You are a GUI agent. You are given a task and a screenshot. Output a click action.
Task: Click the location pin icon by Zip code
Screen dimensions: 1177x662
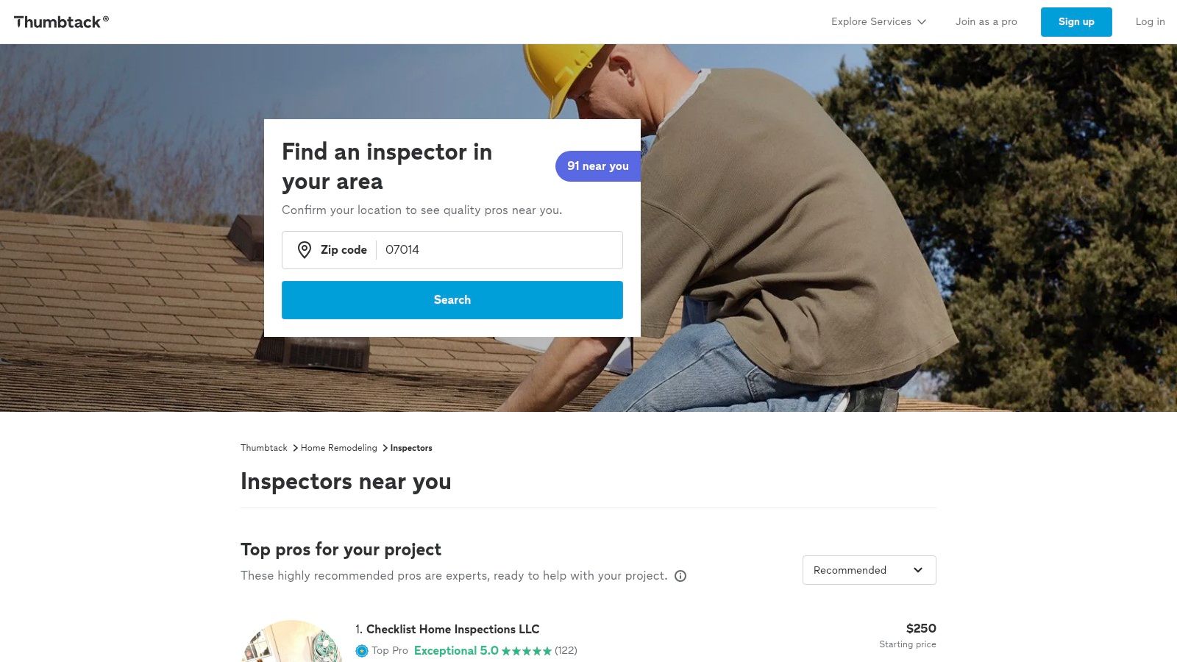304,250
